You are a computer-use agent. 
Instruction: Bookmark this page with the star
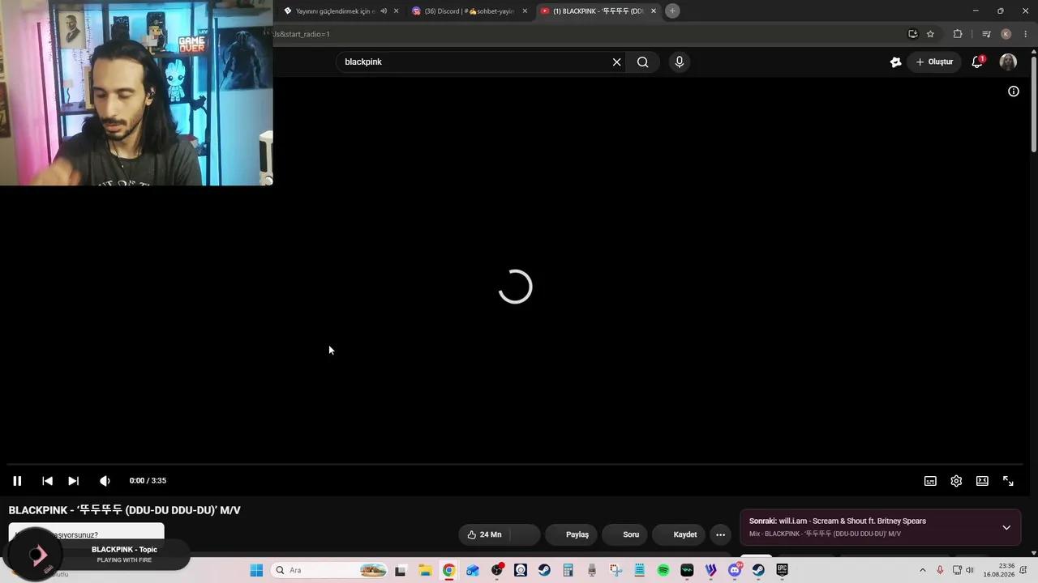(x=930, y=34)
